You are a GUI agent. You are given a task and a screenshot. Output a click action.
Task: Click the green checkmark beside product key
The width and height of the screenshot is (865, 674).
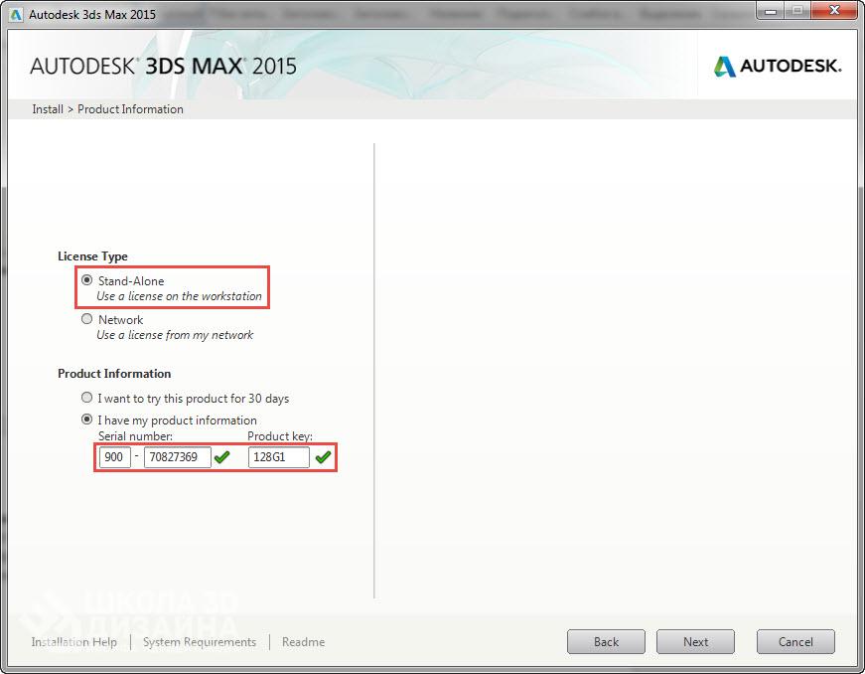[324, 457]
